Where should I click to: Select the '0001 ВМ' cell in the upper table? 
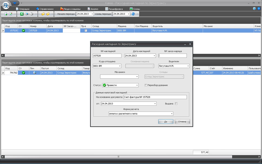(126, 31)
